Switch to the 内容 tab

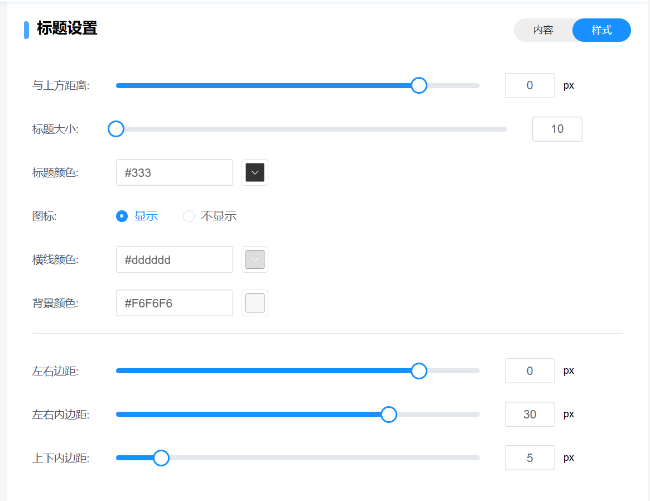click(543, 30)
